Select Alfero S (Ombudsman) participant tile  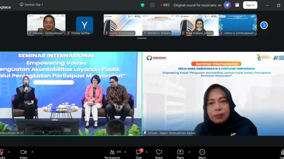(x=238, y=25)
